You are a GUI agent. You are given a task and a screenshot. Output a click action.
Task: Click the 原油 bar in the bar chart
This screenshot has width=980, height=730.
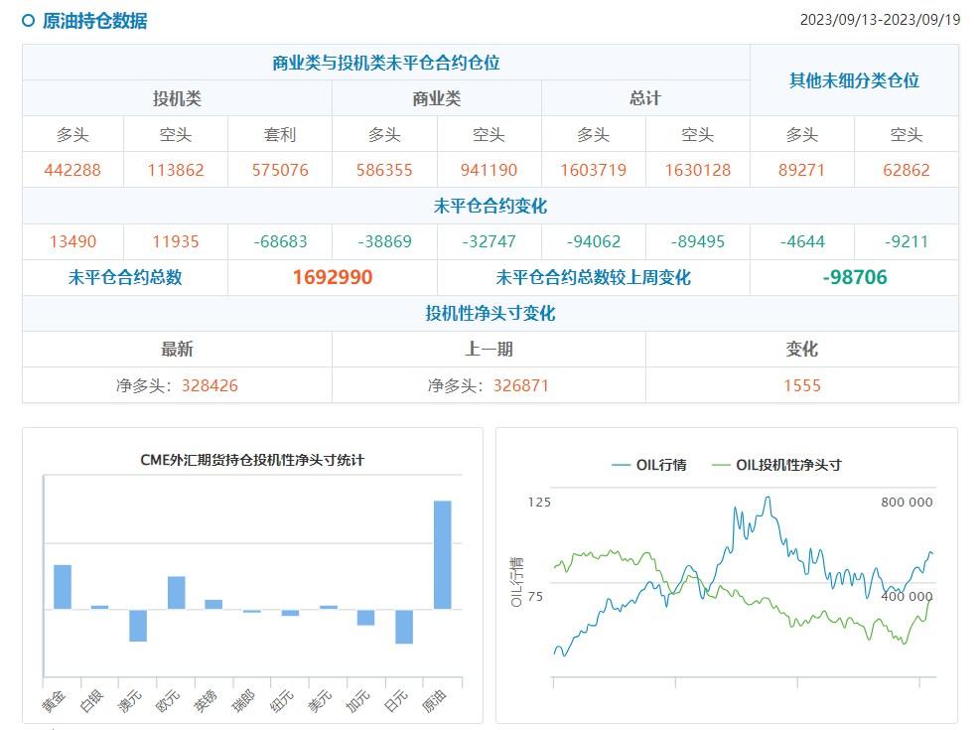(x=442, y=554)
